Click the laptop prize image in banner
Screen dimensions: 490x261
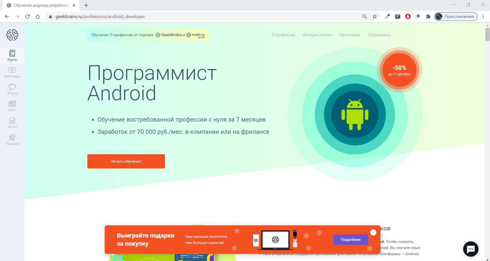pyautogui.click(x=275, y=240)
